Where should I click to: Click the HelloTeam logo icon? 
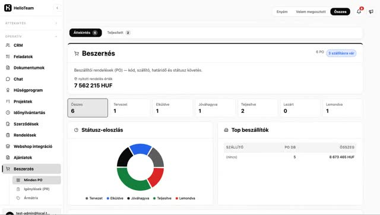click(8, 8)
